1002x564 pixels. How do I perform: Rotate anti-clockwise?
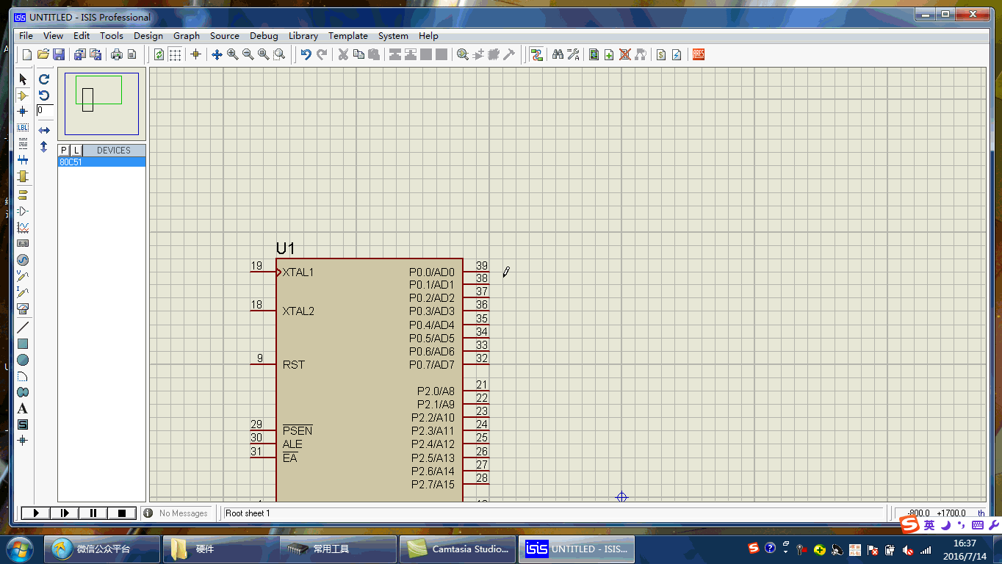(44, 95)
